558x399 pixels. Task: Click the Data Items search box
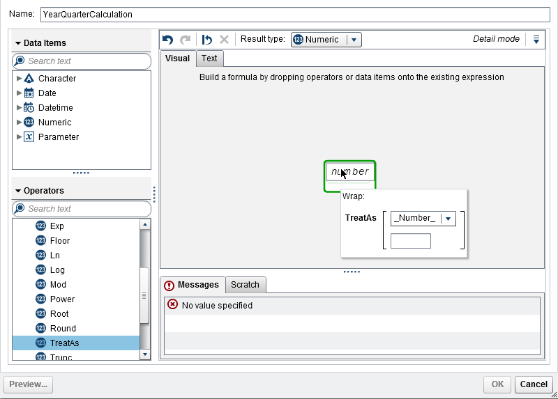point(87,61)
